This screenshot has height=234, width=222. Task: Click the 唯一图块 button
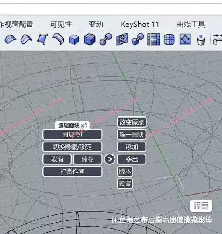point(132,135)
